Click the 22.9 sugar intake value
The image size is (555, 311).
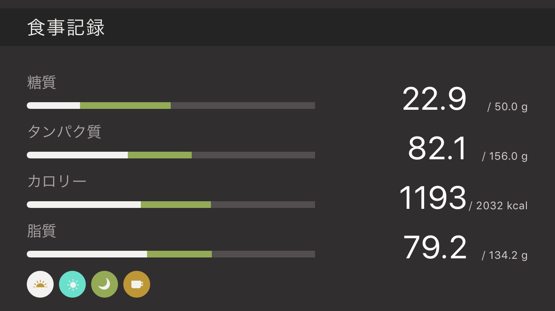[434, 100]
